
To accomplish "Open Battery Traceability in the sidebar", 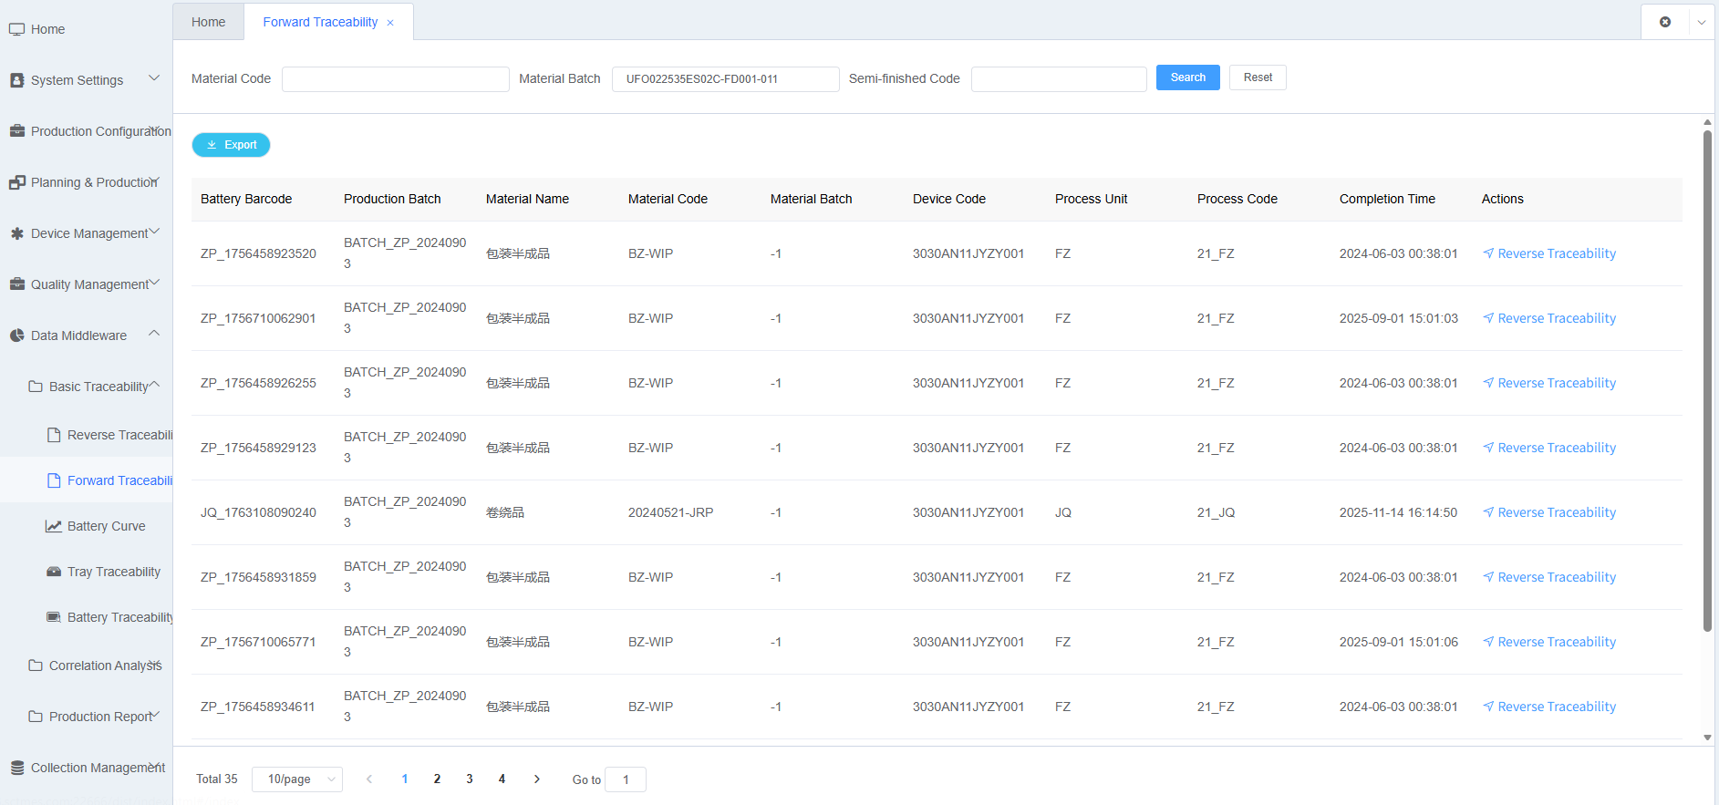I will [x=119, y=617].
